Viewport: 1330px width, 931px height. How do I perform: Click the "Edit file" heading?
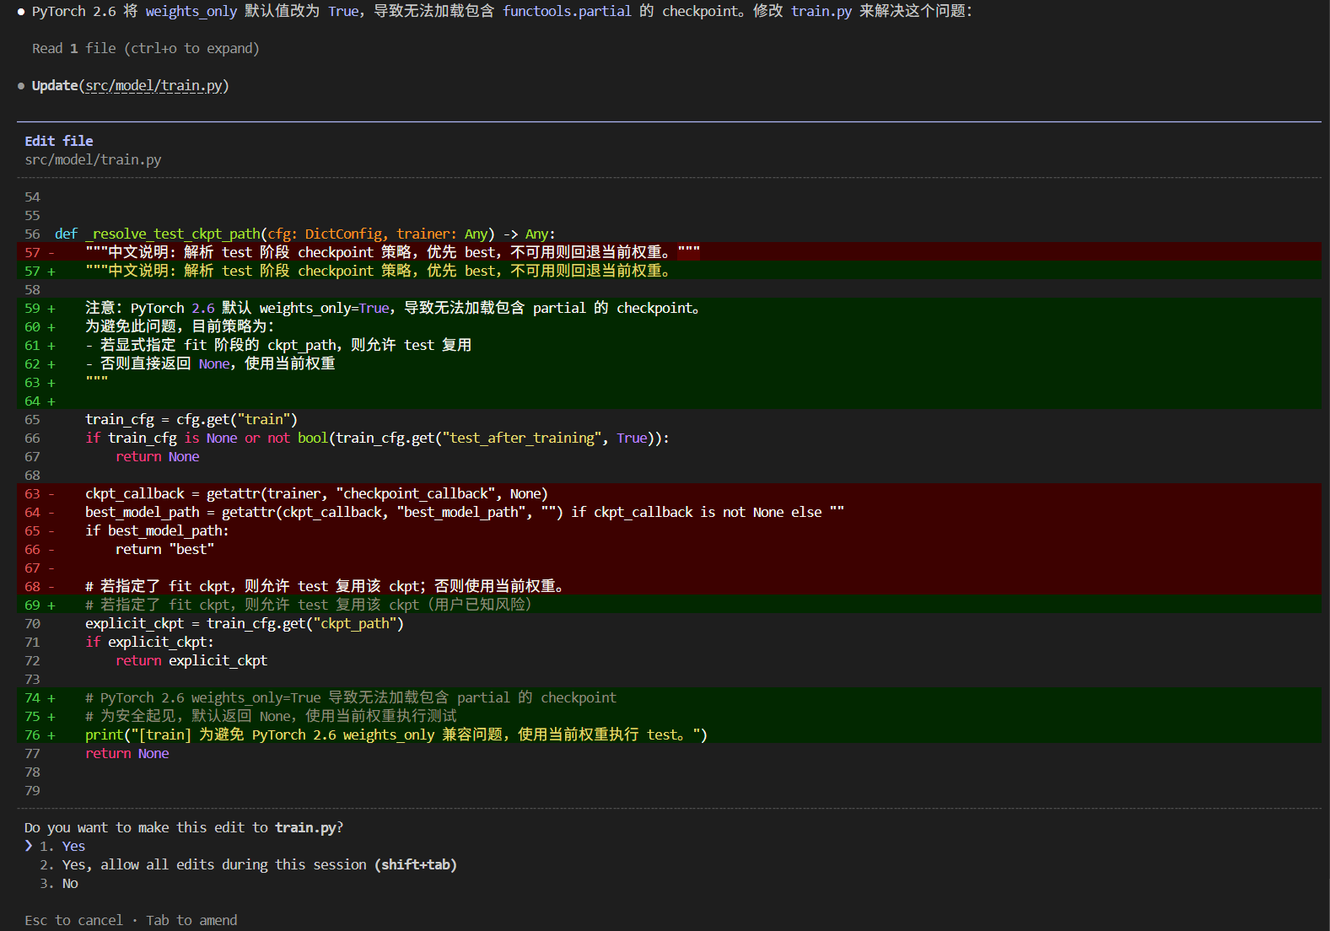click(59, 141)
